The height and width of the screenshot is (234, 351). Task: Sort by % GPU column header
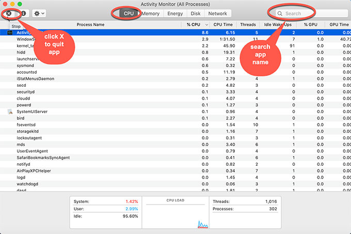coord(310,24)
